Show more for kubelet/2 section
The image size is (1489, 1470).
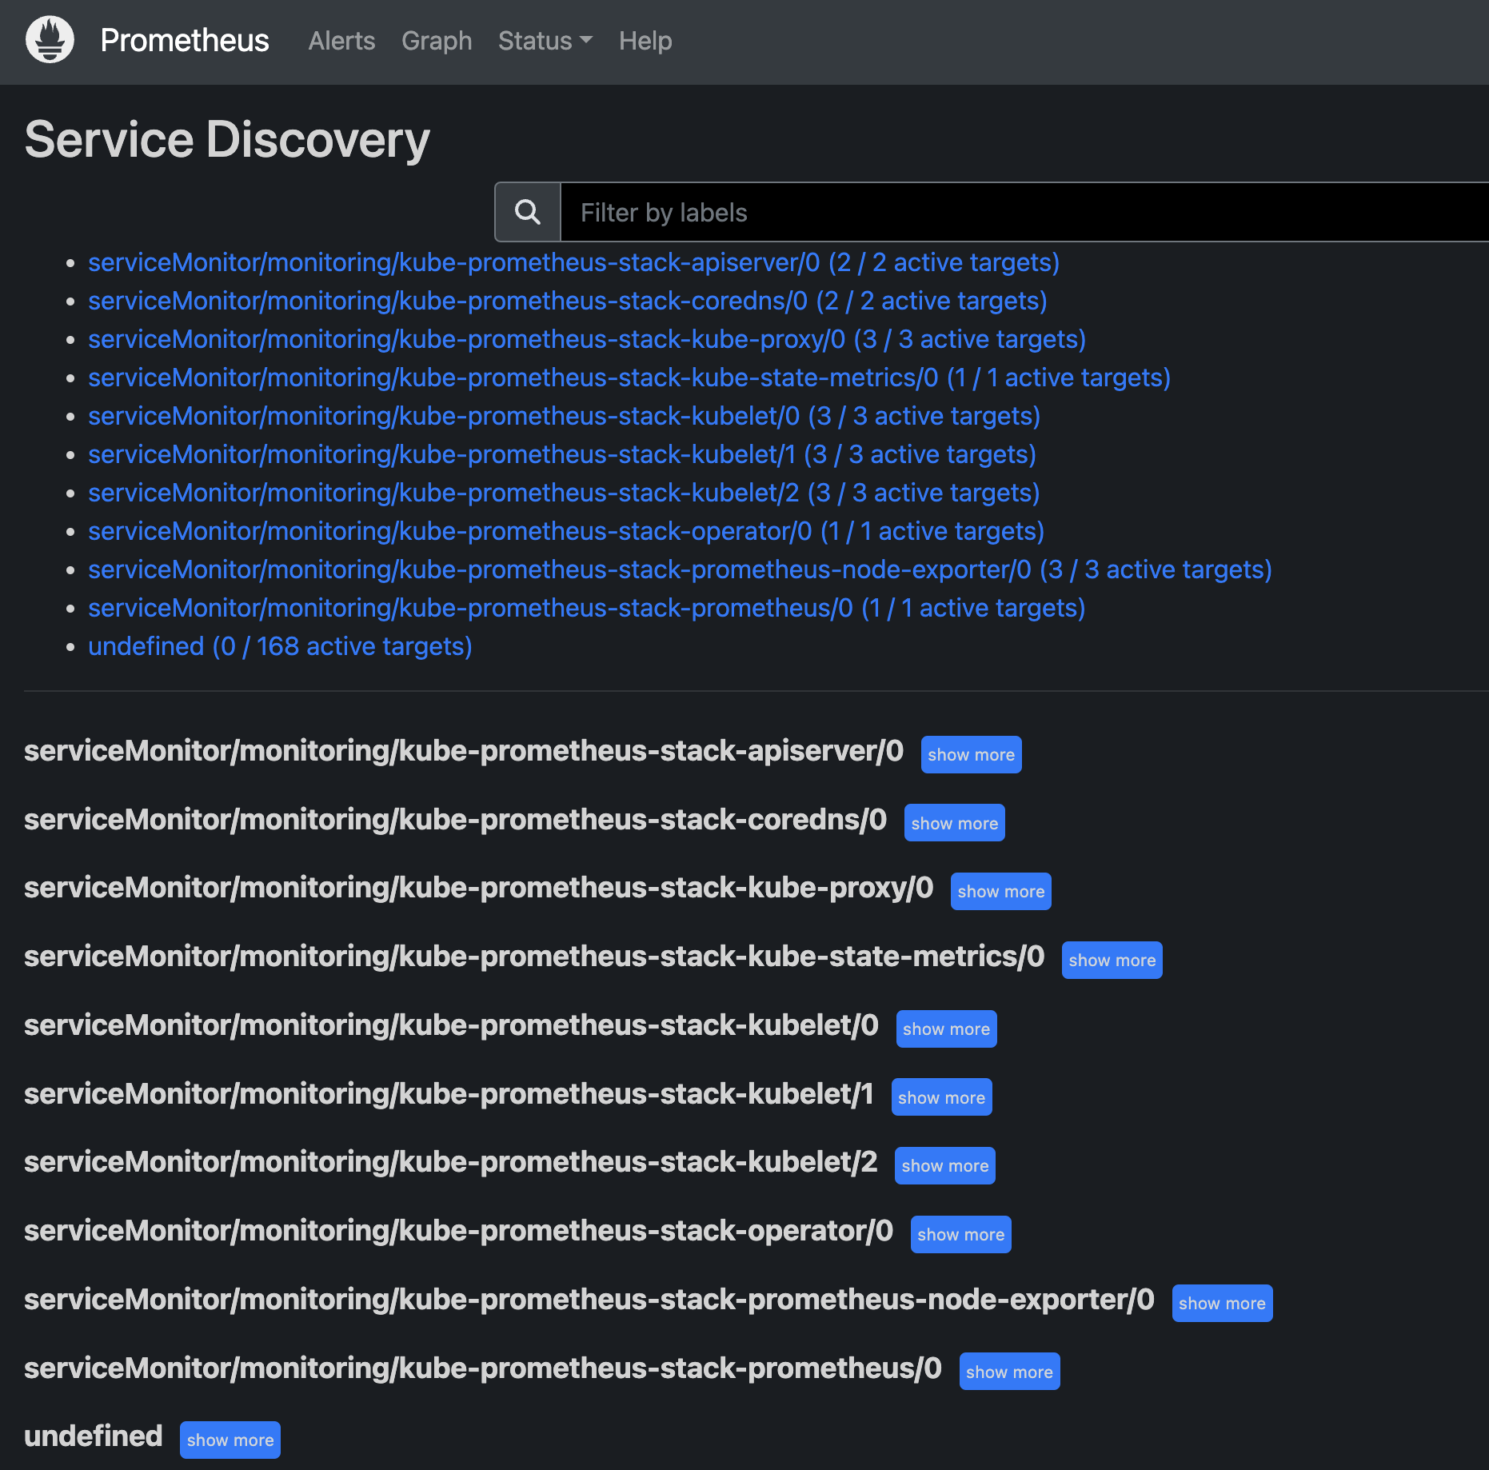(944, 1165)
